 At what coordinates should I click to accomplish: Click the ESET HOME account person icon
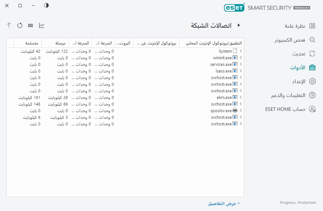[x=312, y=109]
